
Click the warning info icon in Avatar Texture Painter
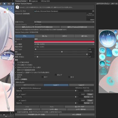(17, 7)
